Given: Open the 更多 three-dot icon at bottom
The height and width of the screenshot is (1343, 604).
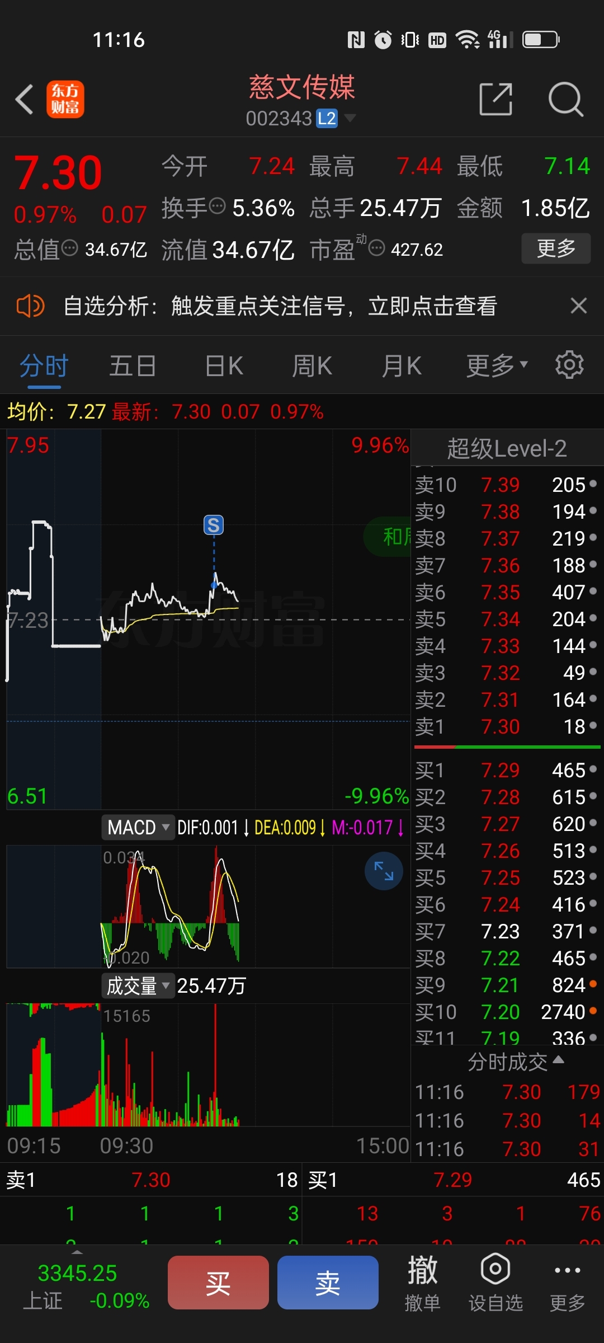Looking at the screenshot, I should tap(567, 1283).
